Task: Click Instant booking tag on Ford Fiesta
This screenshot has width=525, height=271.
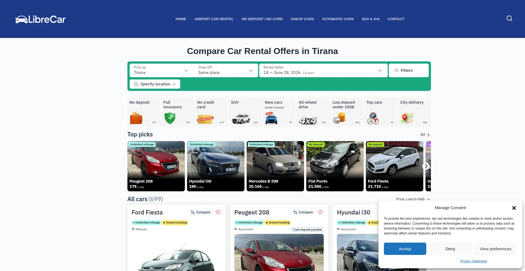Action: pyautogui.click(x=175, y=223)
